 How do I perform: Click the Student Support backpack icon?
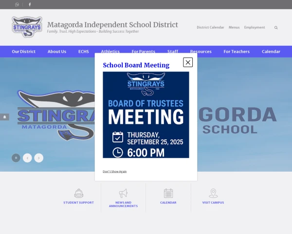coord(78,194)
